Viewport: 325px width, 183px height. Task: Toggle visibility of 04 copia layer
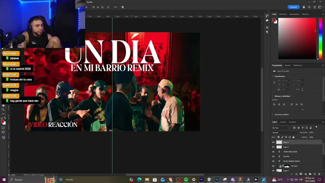(x=273, y=166)
